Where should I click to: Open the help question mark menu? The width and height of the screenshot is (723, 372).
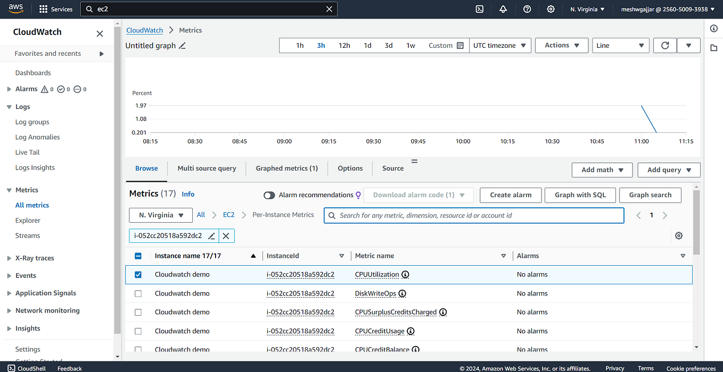pyautogui.click(x=527, y=9)
